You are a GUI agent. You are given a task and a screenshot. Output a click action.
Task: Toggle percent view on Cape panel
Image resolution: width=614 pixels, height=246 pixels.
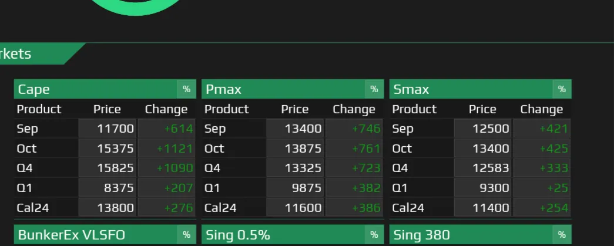(186, 89)
